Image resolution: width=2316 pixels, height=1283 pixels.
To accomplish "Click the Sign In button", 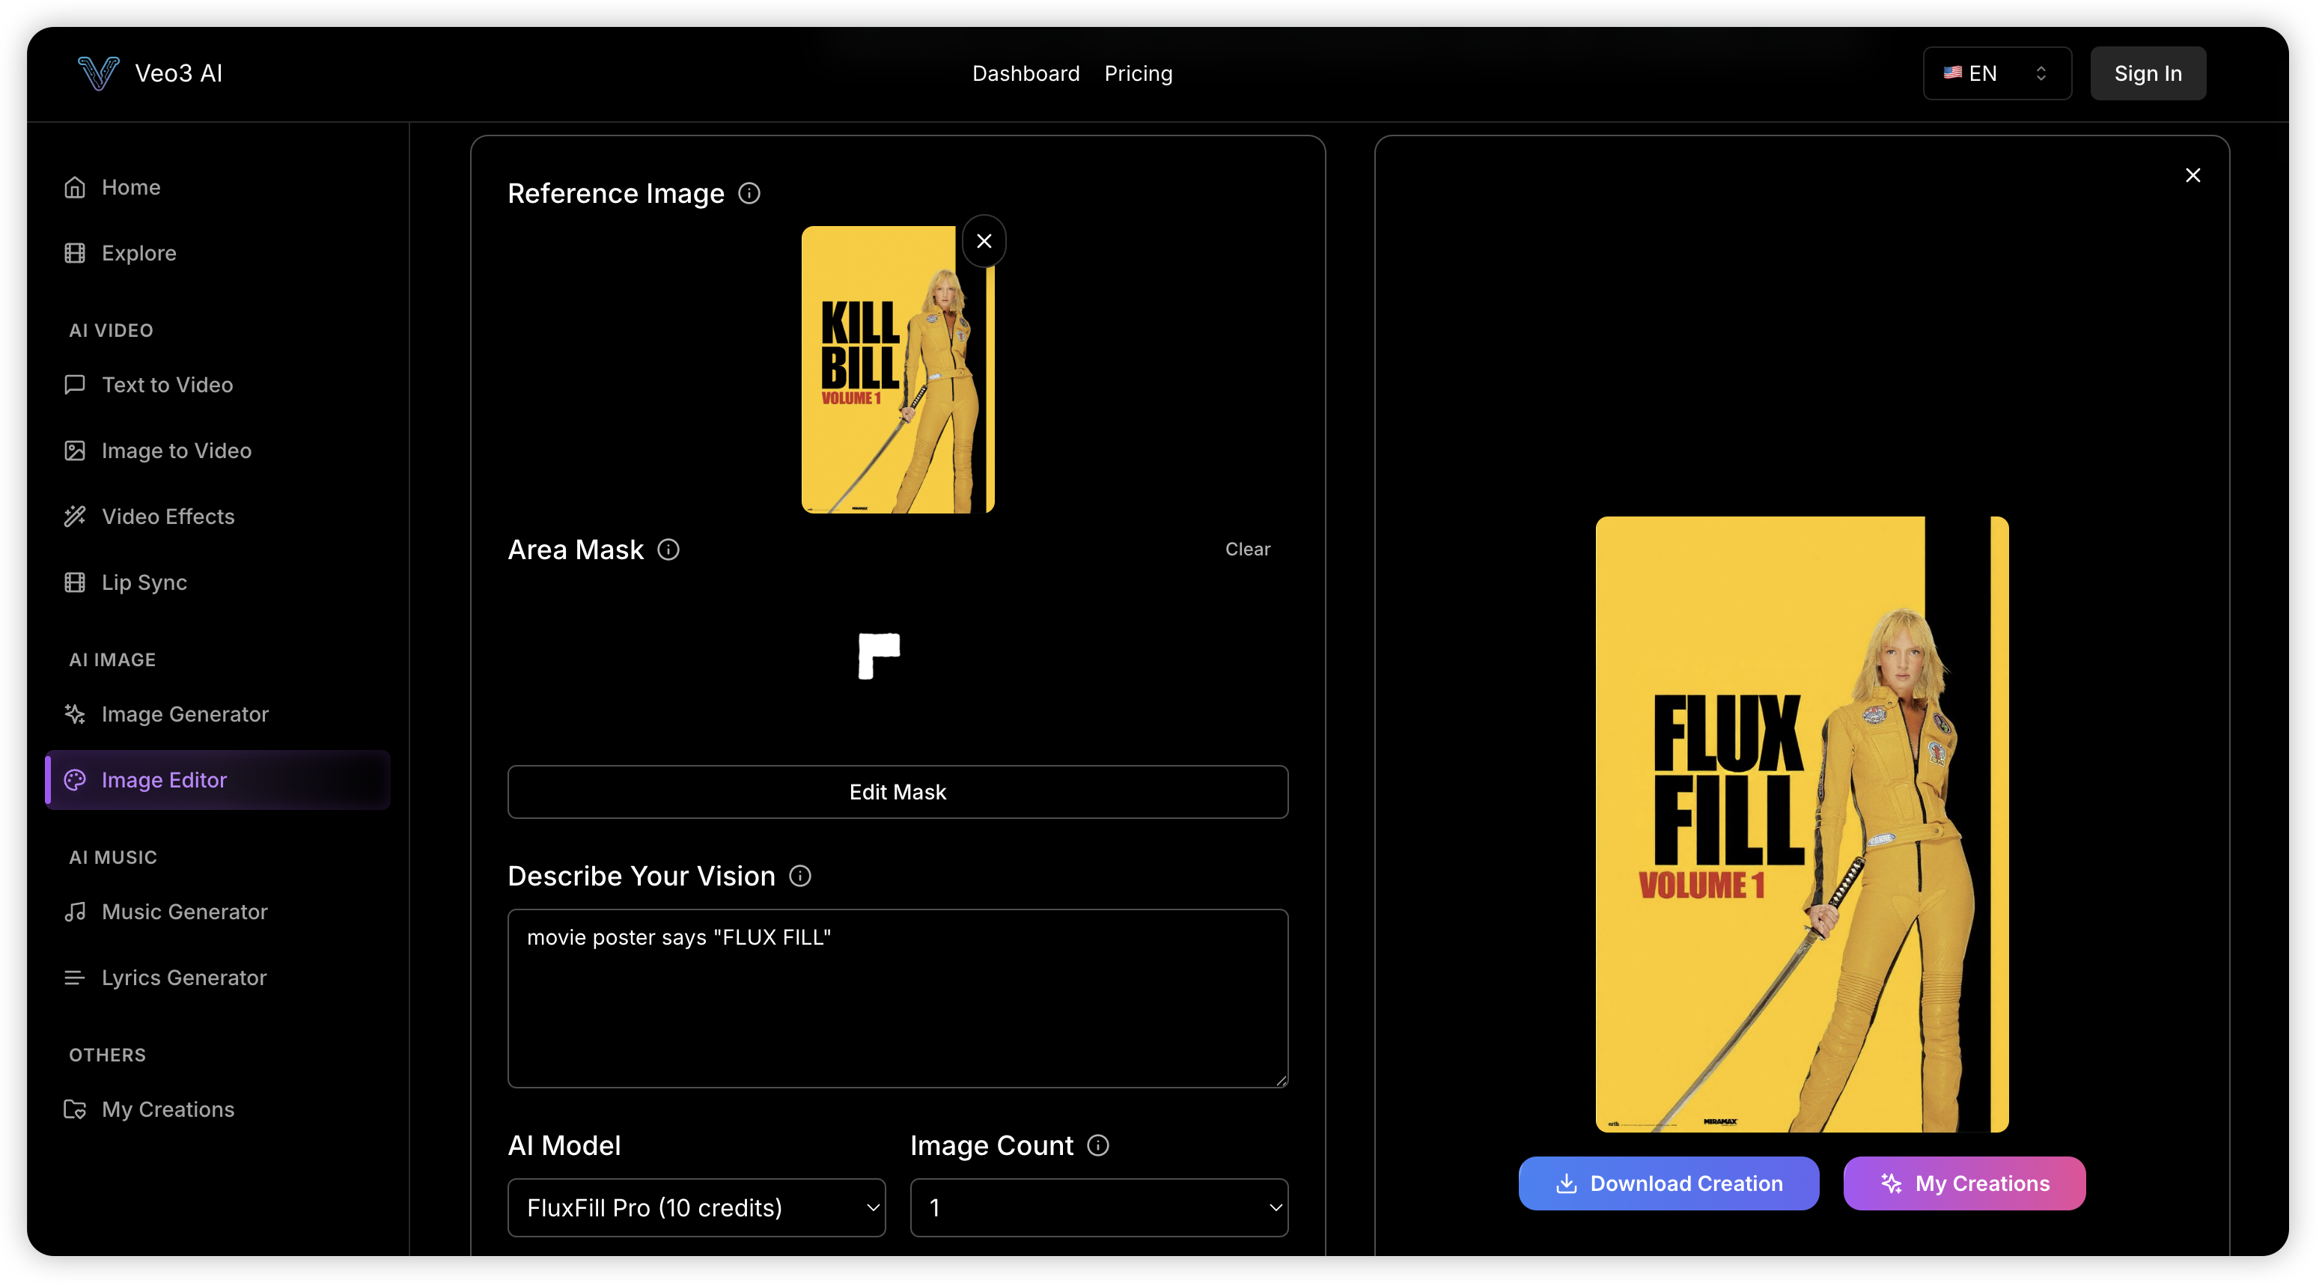I will tap(2148, 73).
